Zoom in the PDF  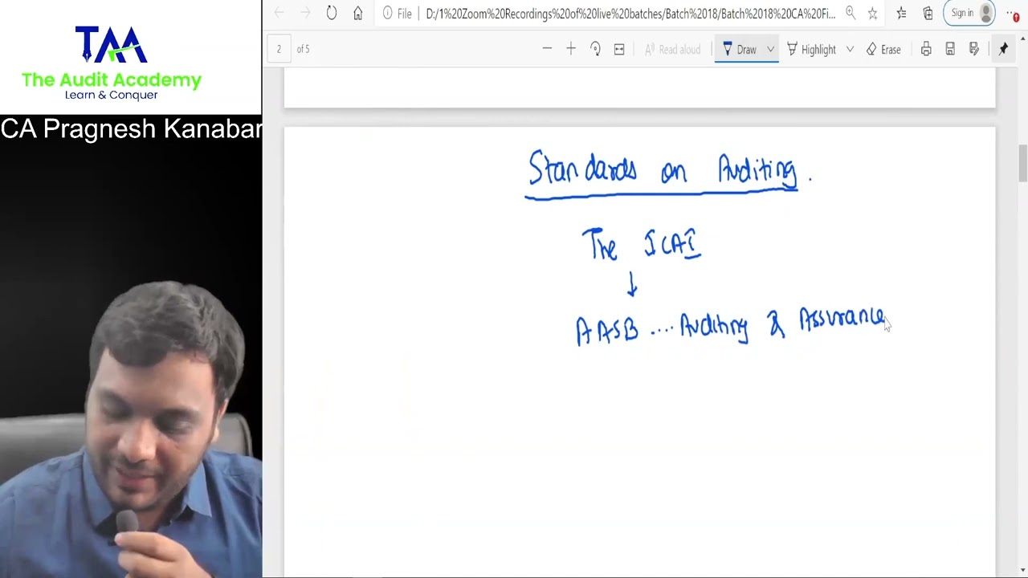[x=571, y=49]
